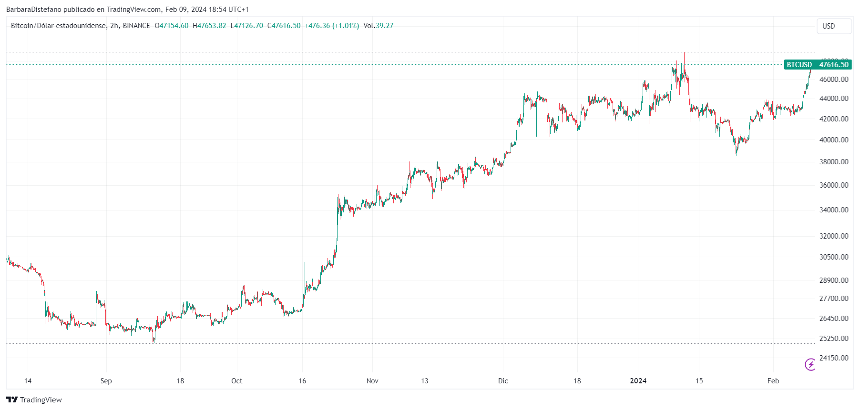This screenshot has width=860, height=410.
Task: Click the BINANCE exchange label
Action: pyautogui.click(x=136, y=26)
